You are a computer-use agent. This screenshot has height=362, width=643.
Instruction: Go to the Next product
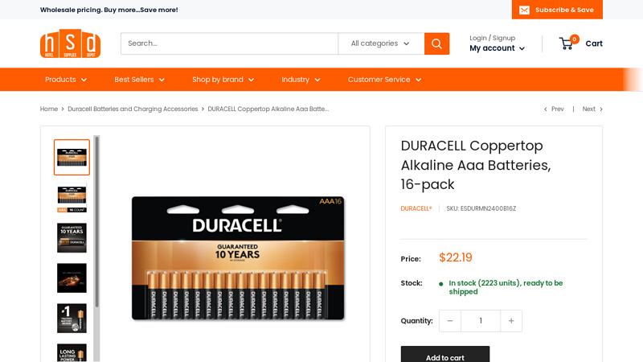(x=592, y=109)
